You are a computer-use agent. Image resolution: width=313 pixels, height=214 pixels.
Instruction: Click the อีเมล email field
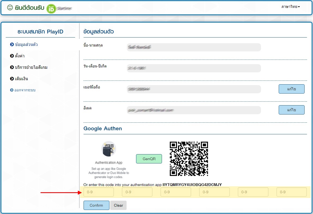tap(194, 110)
